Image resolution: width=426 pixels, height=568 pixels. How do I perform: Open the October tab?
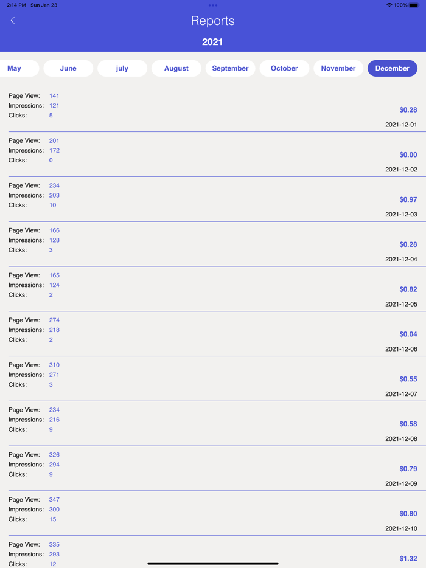tap(284, 68)
